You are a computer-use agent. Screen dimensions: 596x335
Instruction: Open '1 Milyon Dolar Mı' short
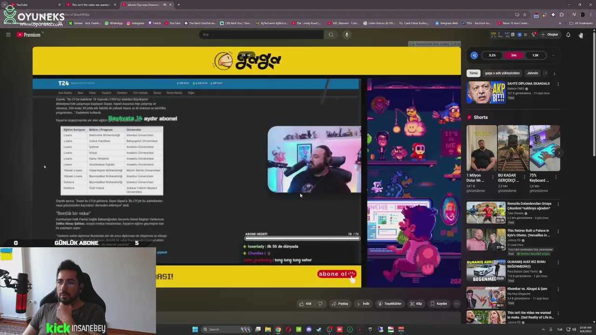coord(481,148)
